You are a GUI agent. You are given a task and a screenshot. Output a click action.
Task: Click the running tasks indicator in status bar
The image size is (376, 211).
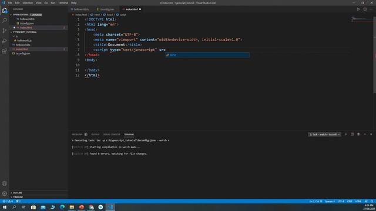pos(18,202)
